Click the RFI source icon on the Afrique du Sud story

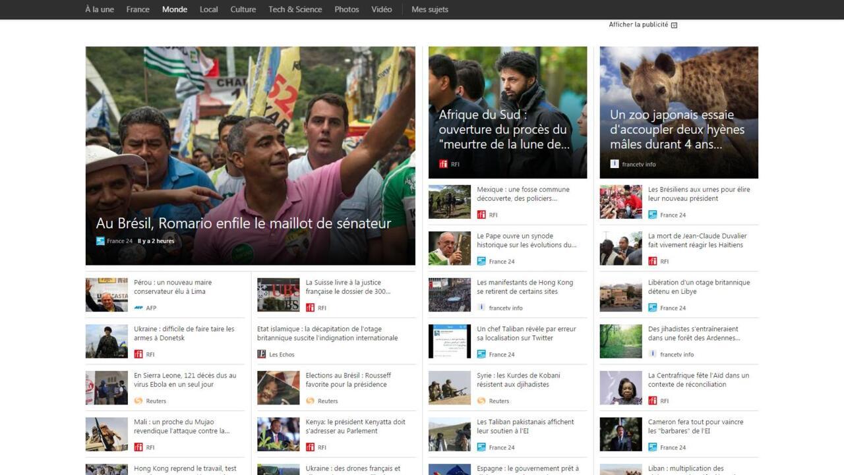pyautogui.click(x=444, y=163)
